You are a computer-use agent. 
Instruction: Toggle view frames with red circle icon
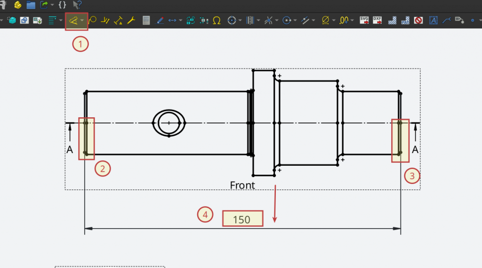pos(418,21)
